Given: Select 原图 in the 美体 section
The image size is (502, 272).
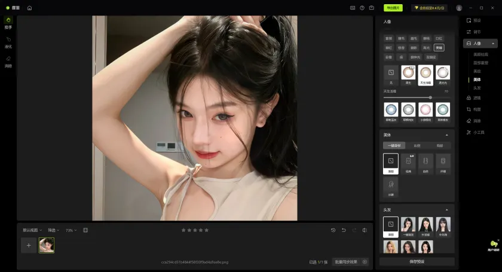Looking at the screenshot, I should pos(391,164).
